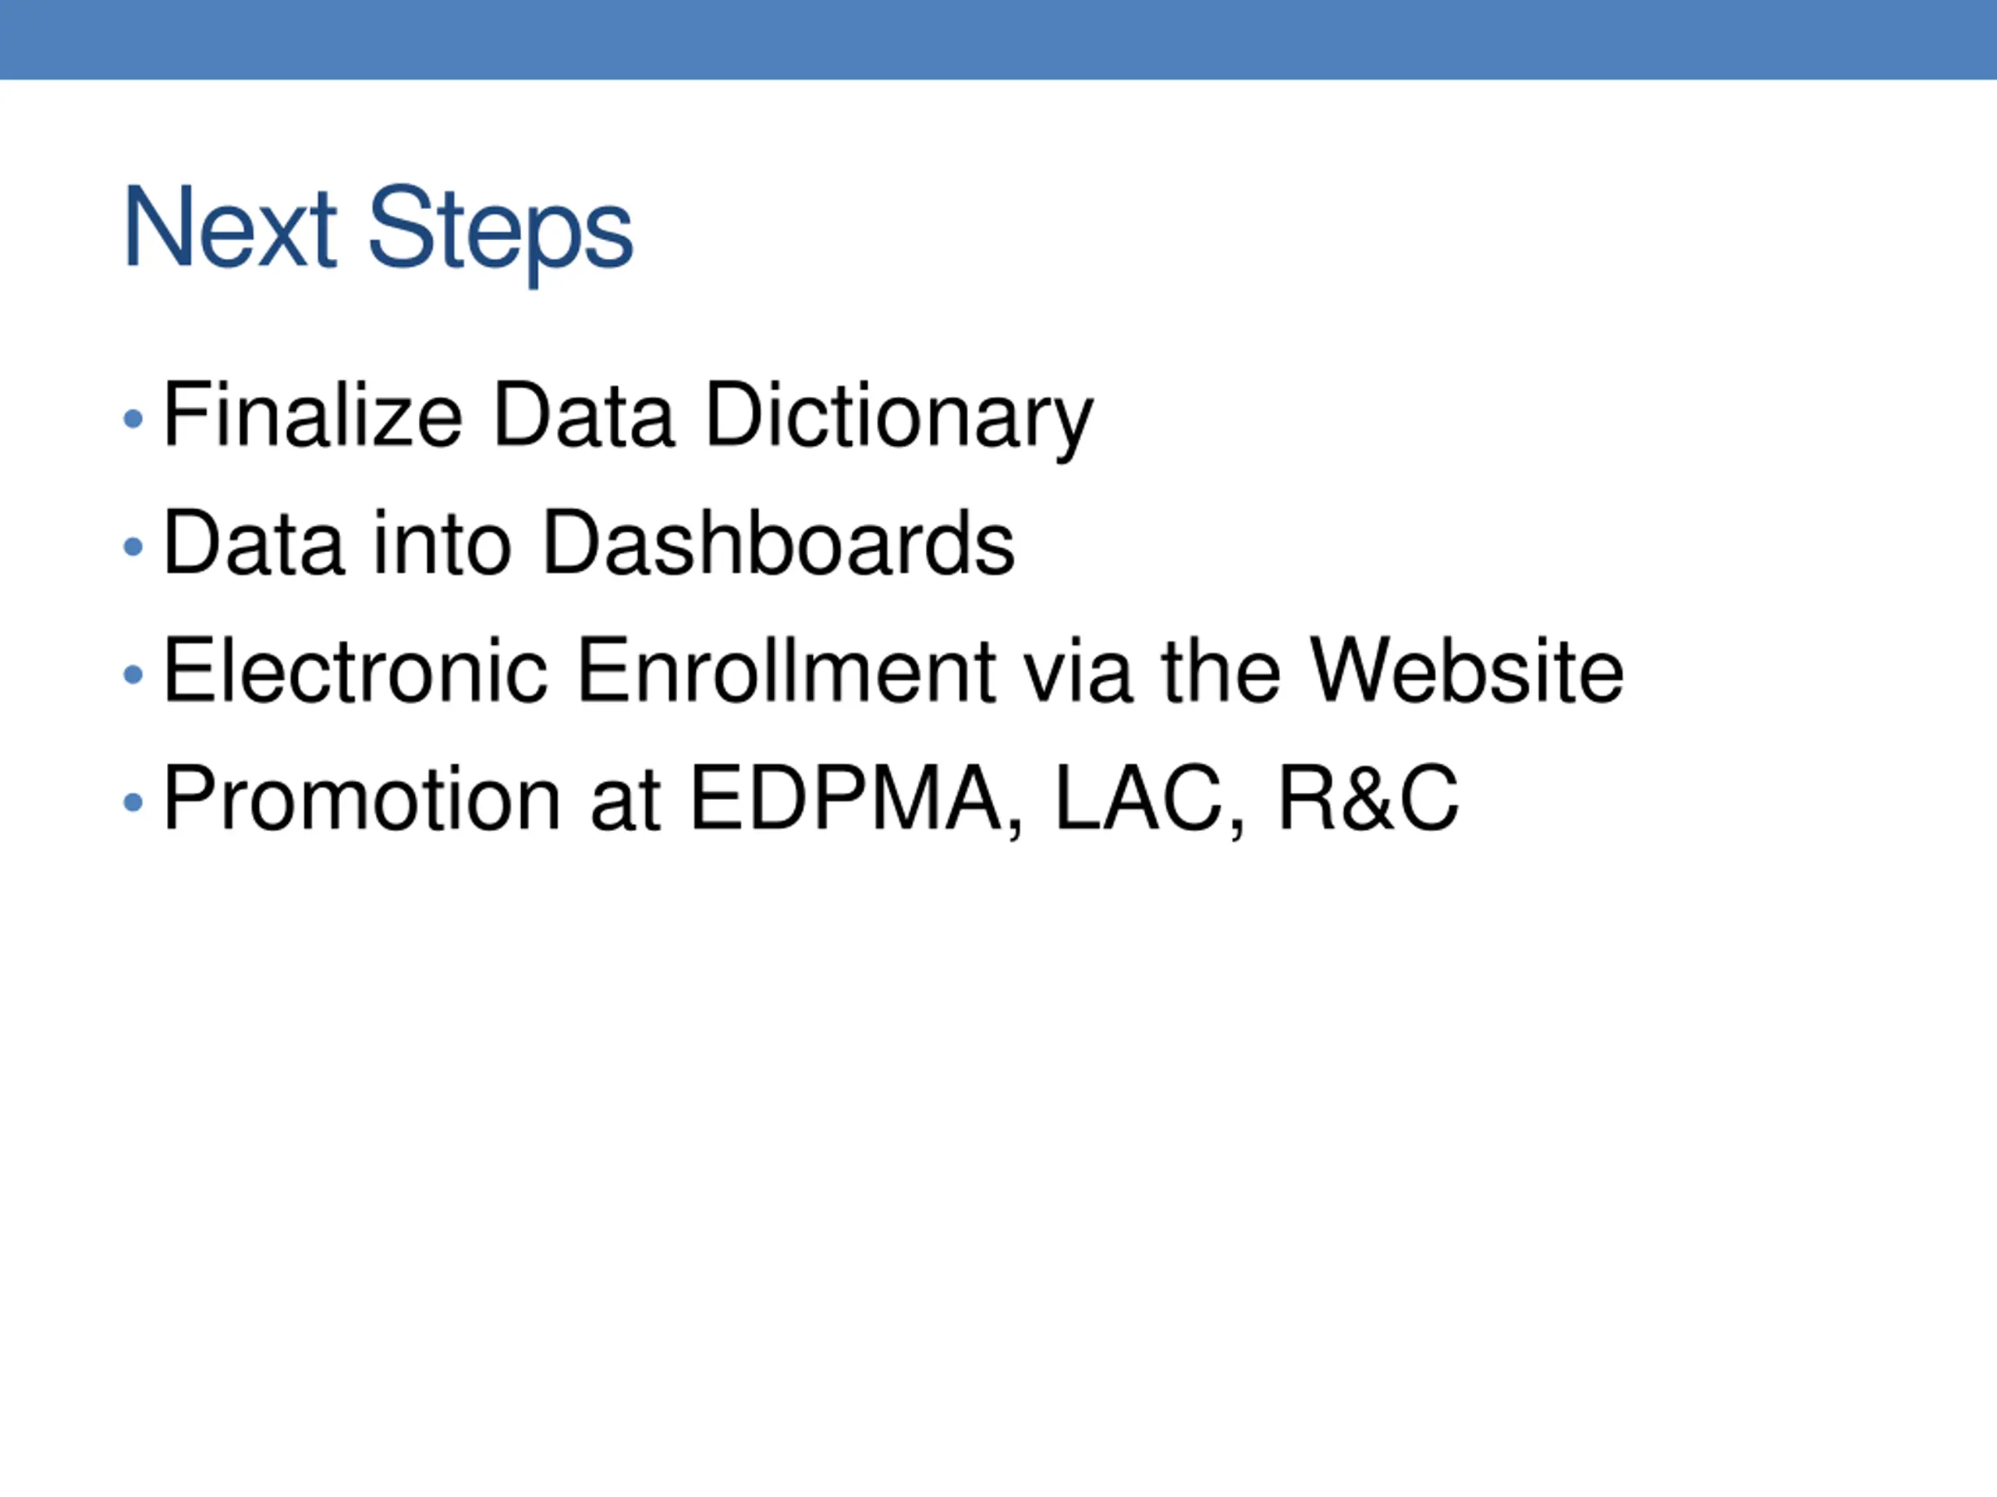
Task: Click the bullet dot before "Finalize Data Dictionary"
Action: pyautogui.click(x=133, y=419)
